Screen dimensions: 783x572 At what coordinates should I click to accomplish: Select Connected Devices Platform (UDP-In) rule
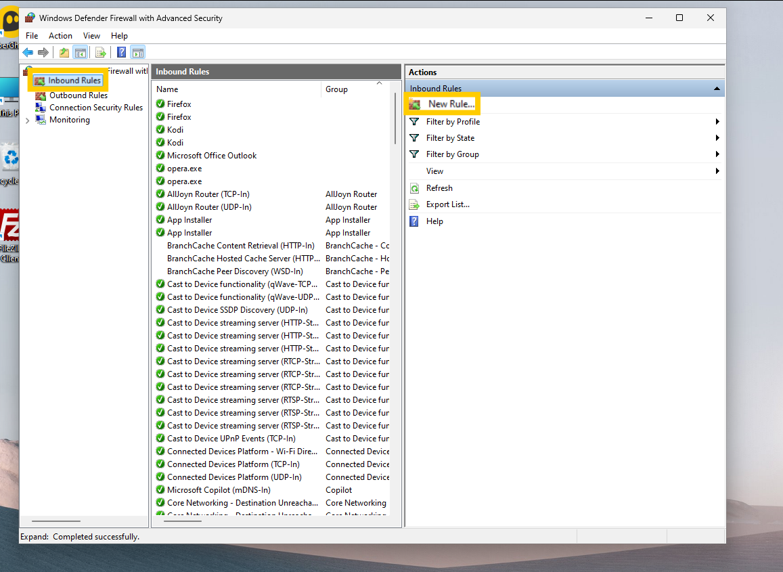234,477
